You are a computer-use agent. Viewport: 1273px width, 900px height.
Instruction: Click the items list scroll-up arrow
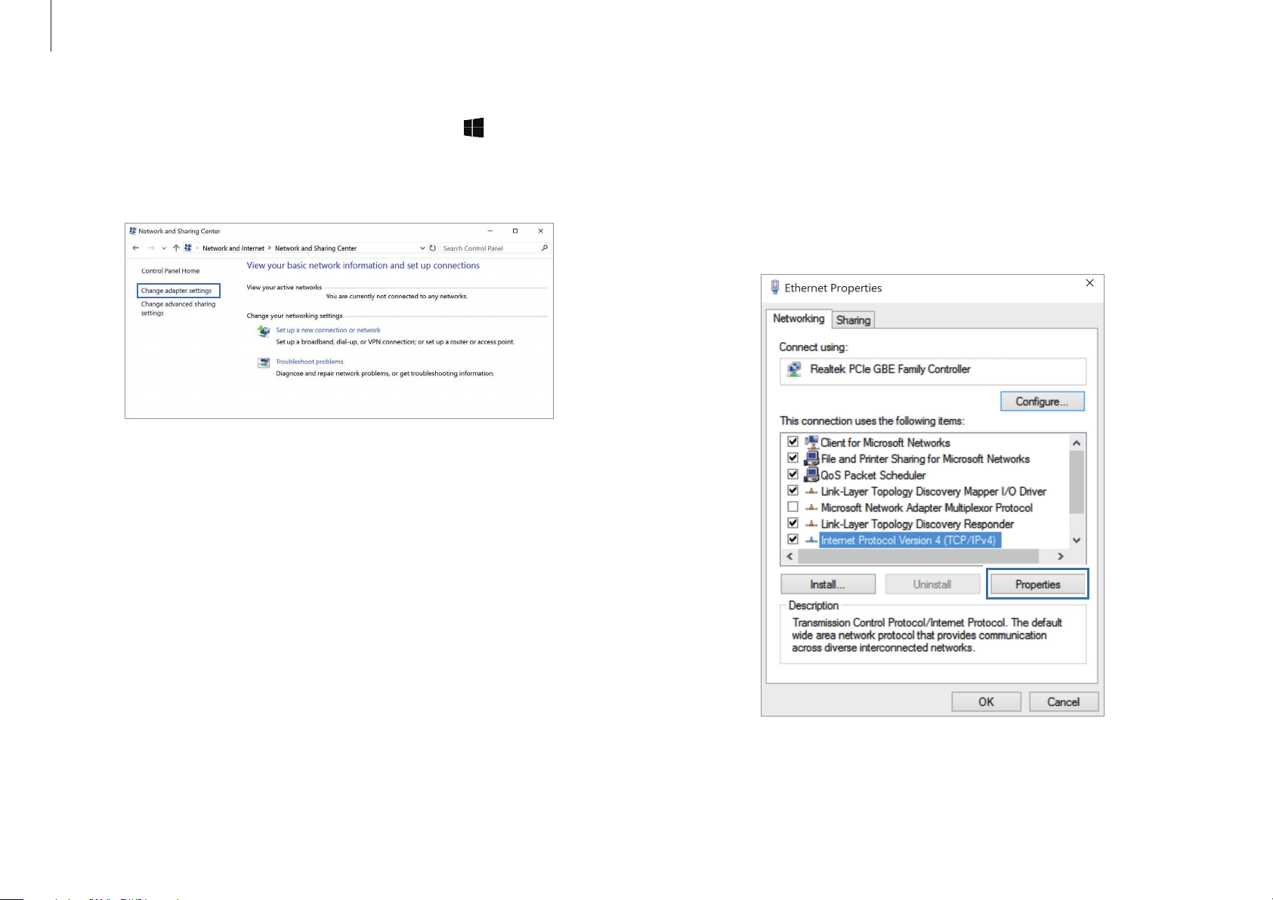[x=1077, y=443]
